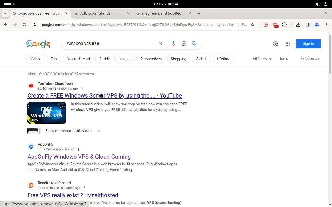The image size is (332, 207).
Task: View site information icon in address bar
Action: [36, 25]
